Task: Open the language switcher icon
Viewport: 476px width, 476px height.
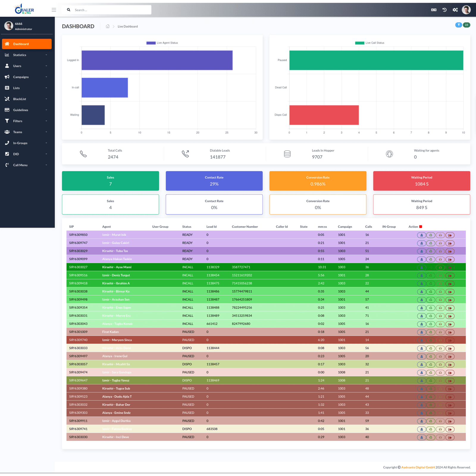Action: [x=433, y=10]
